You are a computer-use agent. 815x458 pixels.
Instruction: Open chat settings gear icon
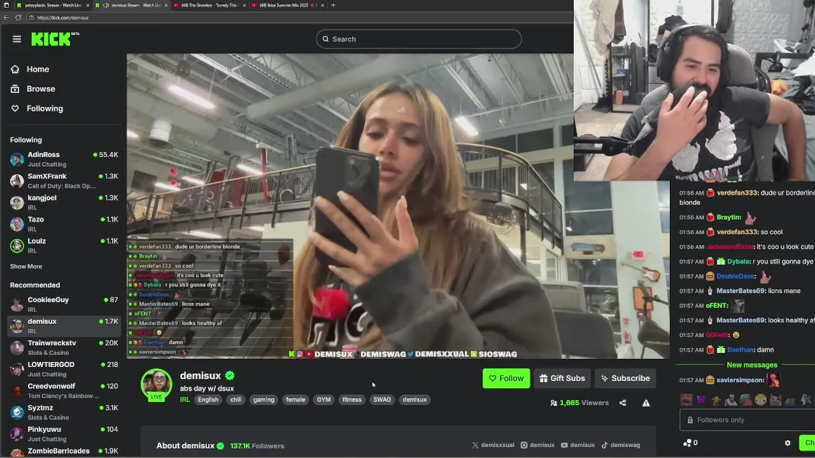coord(788,443)
